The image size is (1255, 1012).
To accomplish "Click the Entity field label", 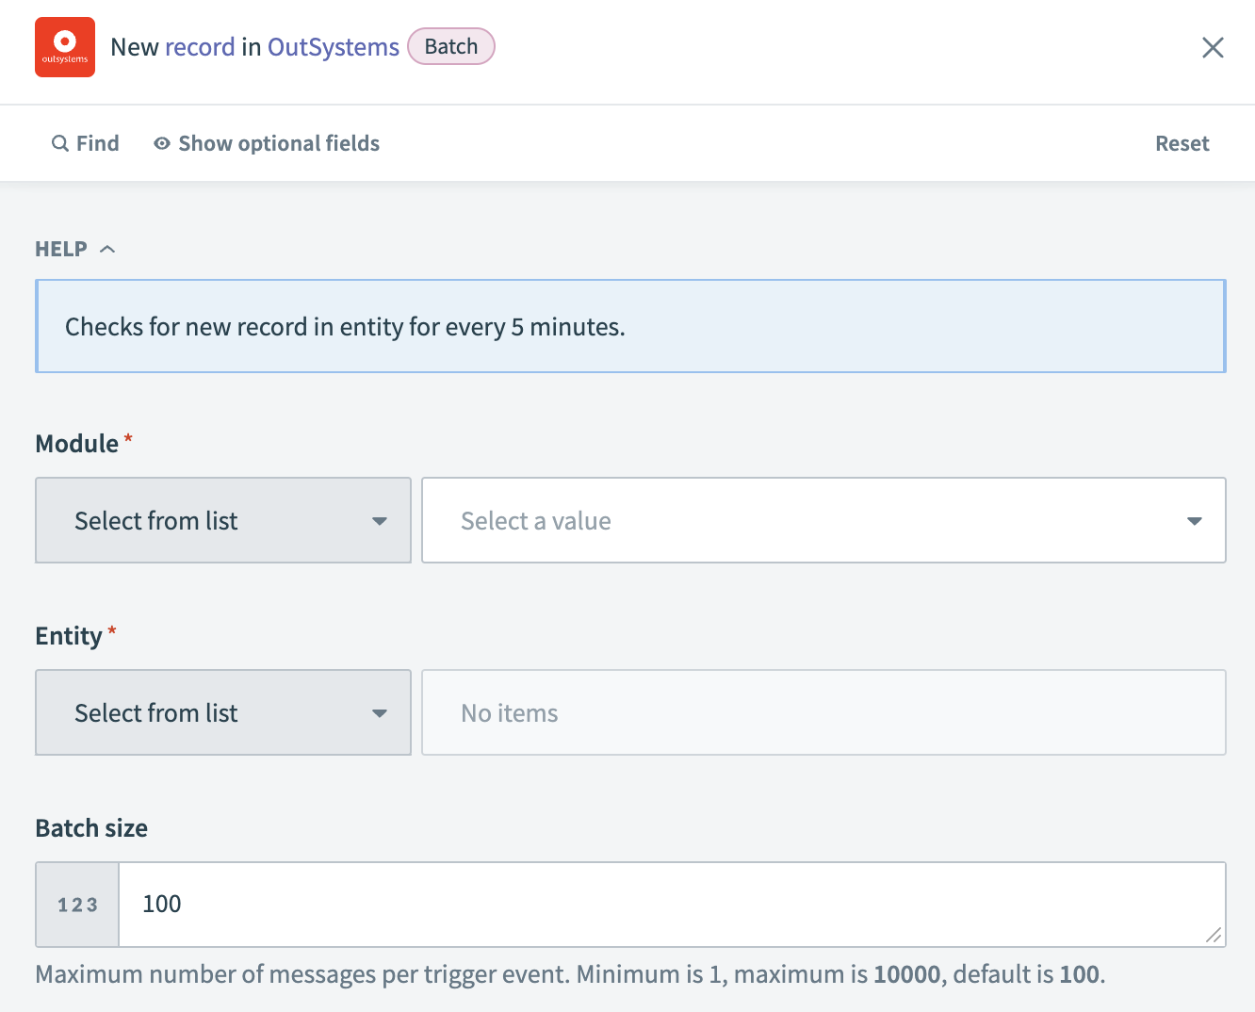I will 69,636.
